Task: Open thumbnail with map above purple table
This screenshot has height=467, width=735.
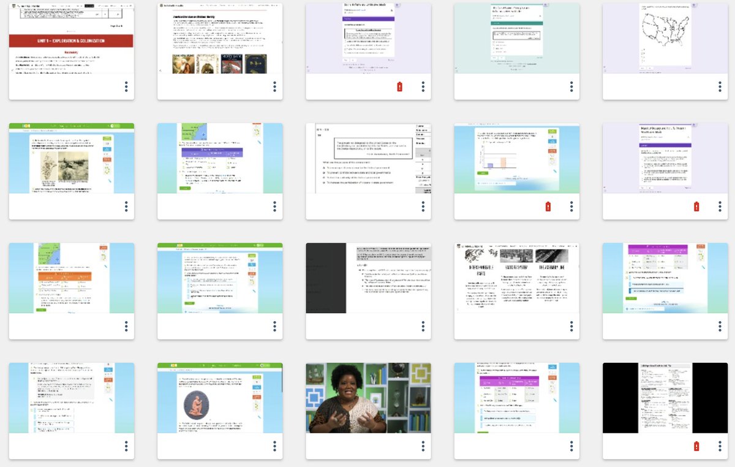Action: (x=220, y=158)
